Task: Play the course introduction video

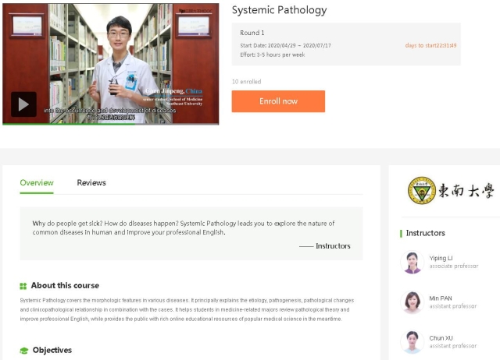Action: (23, 104)
